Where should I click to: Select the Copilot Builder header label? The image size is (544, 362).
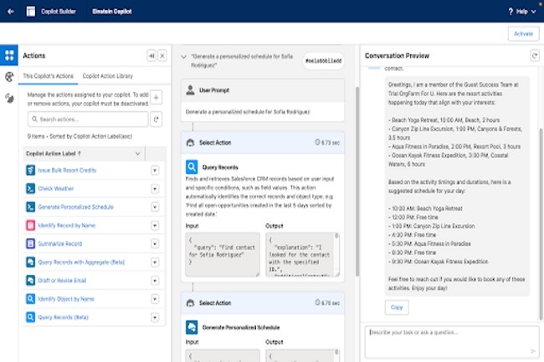point(59,12)
